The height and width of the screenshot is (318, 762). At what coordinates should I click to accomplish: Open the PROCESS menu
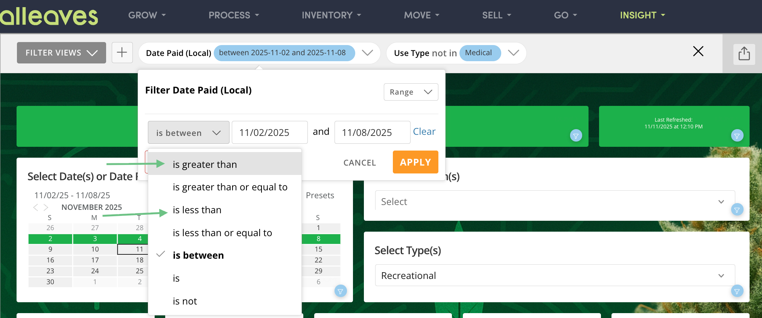[234, 15]
